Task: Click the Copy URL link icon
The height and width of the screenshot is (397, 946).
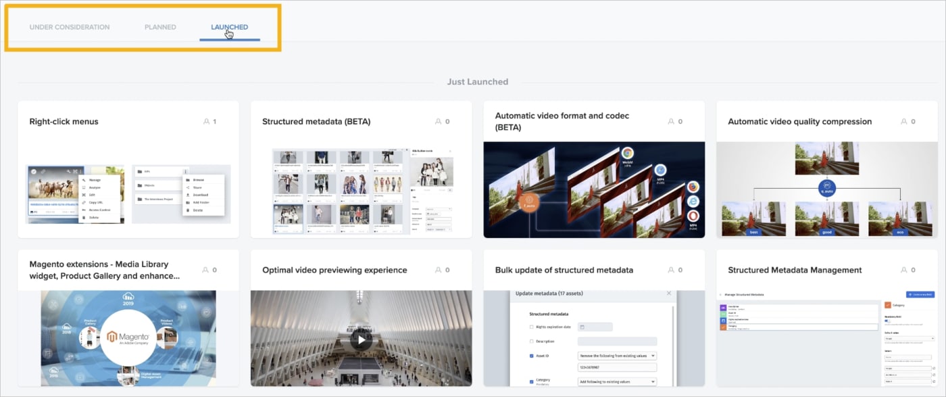Action: point(84,202)
